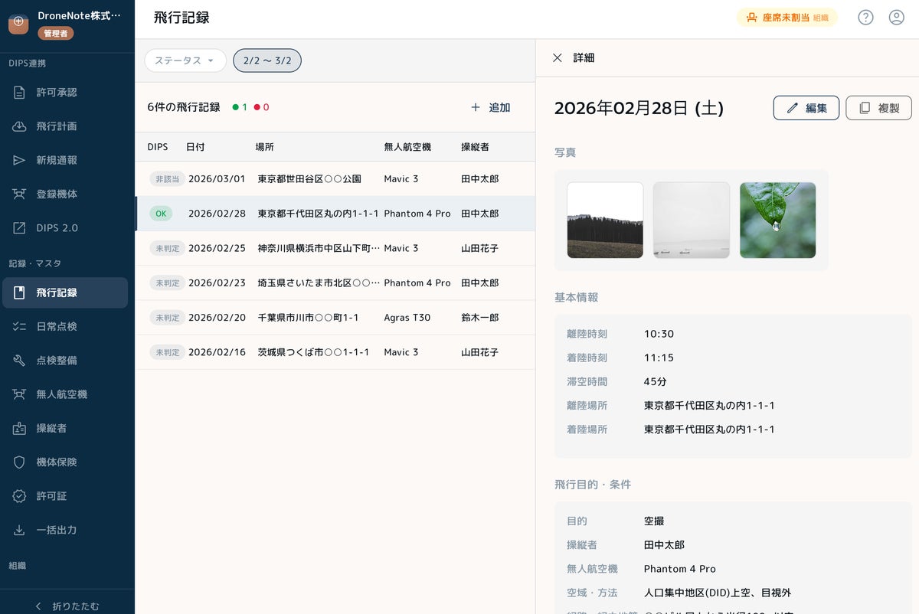This screenshot has height=614, width=919.
Task: Click the 飛行計画 cloud icon in sidebar
Action: click(x=19, y=126)
